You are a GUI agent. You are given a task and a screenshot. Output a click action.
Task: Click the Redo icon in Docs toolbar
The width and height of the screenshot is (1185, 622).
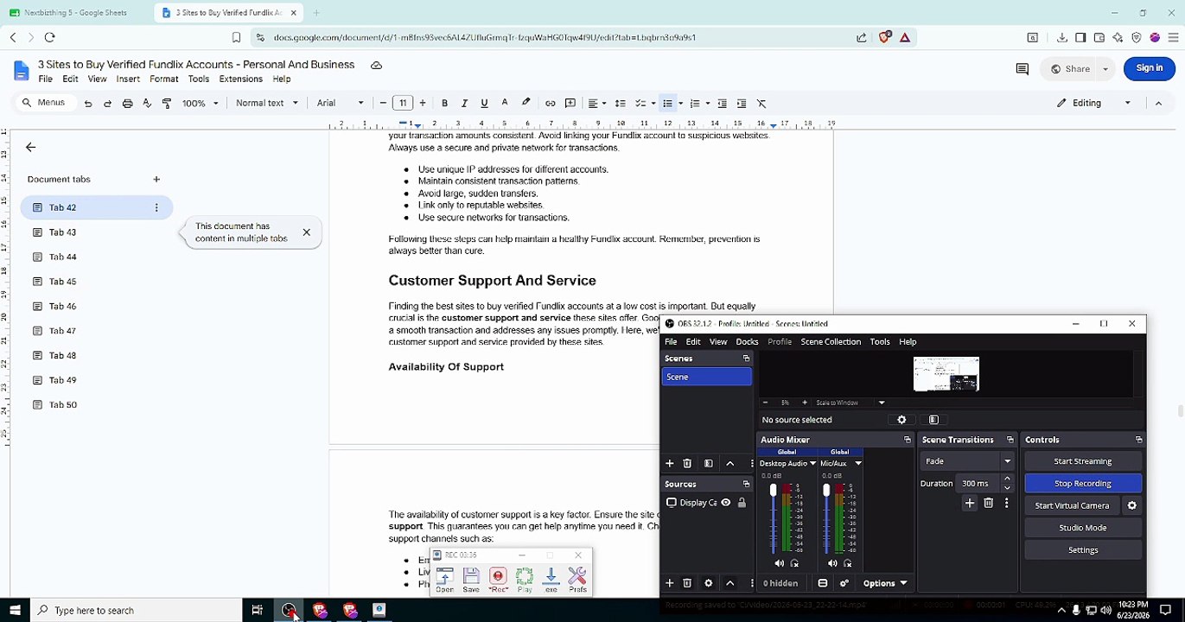click(107, 104)
